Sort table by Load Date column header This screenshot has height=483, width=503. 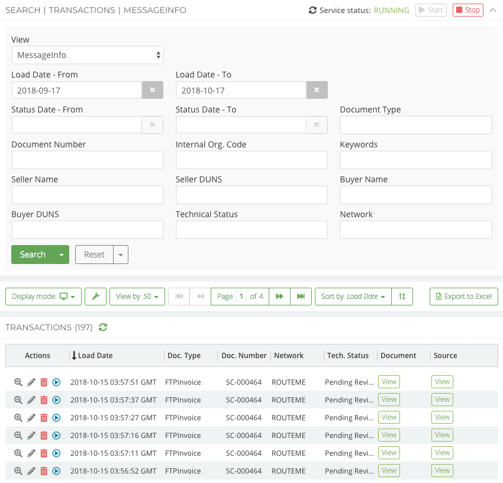point(95,356)
